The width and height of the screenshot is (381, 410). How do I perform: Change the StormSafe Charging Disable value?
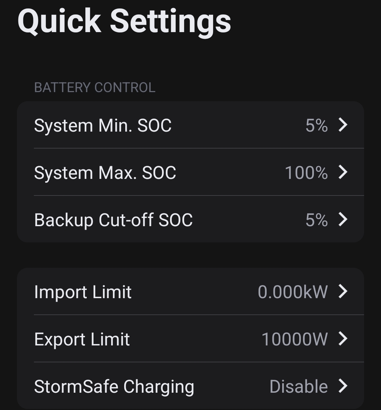(298, 387)
